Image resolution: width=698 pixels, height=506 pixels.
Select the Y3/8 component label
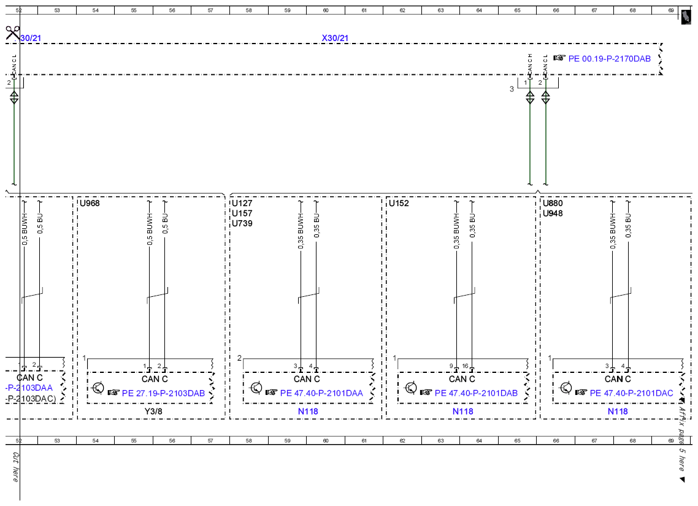tap(153, 411)
